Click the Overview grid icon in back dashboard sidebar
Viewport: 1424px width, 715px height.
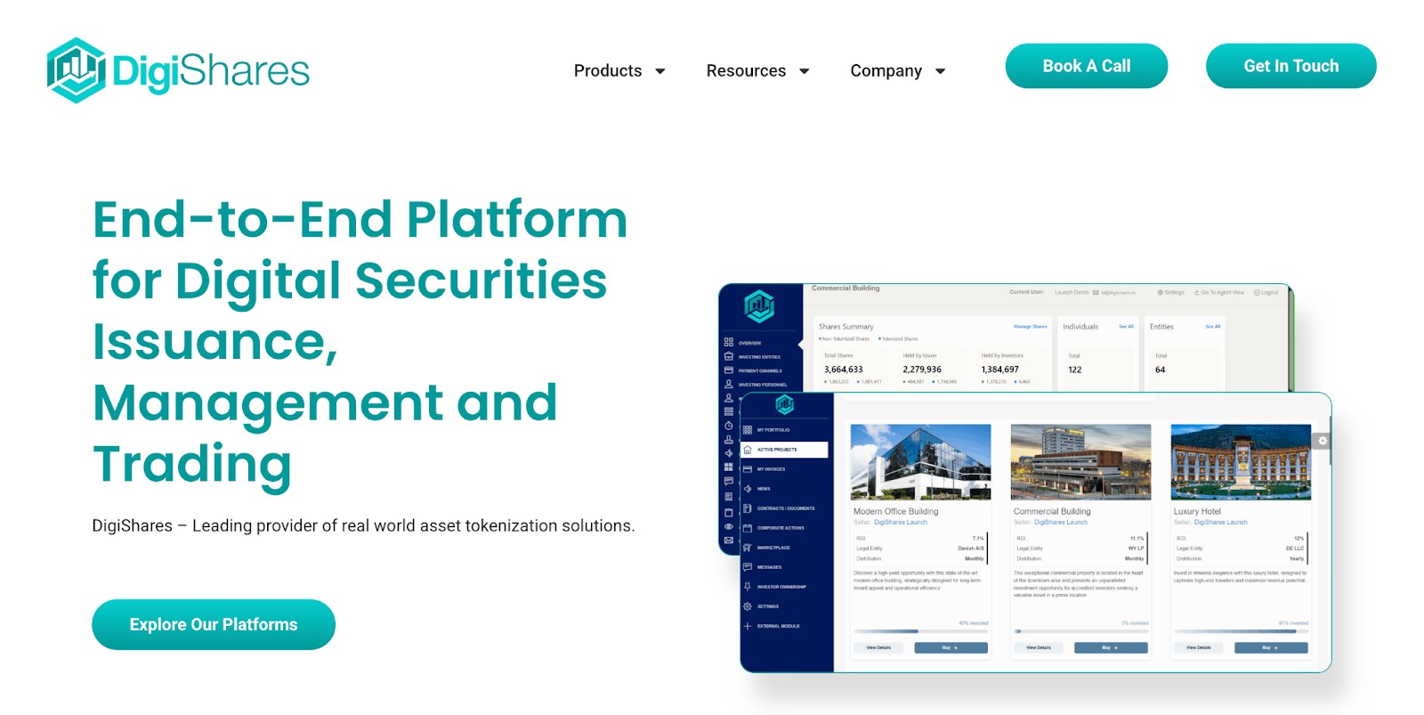pyautogui.click(x=729, y=342)
